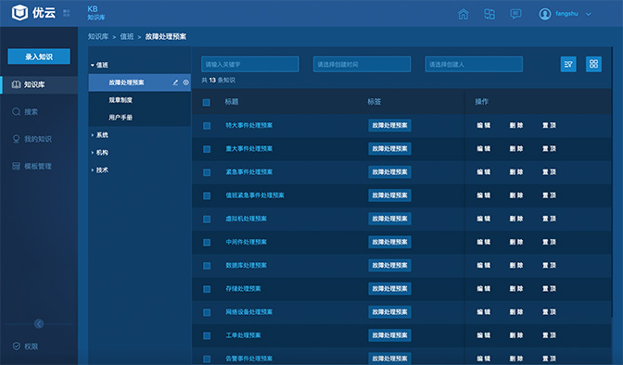
Task: Check the 数据库处理预案 row checkbox
Action: click(x=207, y=266)
